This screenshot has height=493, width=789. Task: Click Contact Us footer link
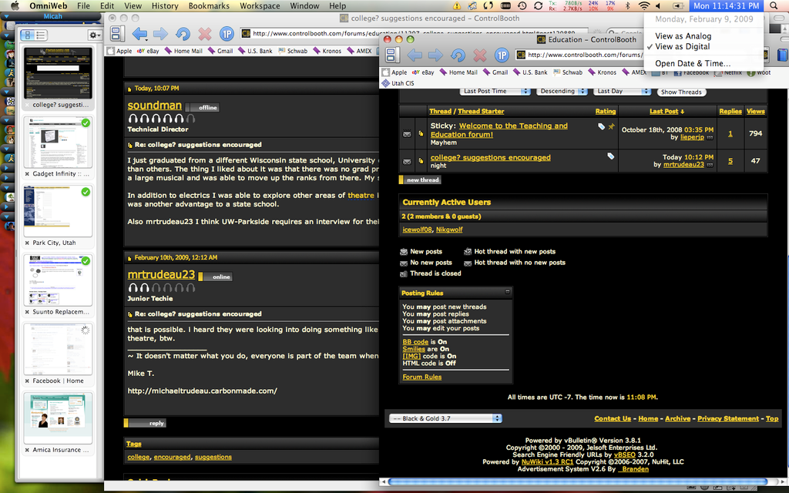coord(613,418)
